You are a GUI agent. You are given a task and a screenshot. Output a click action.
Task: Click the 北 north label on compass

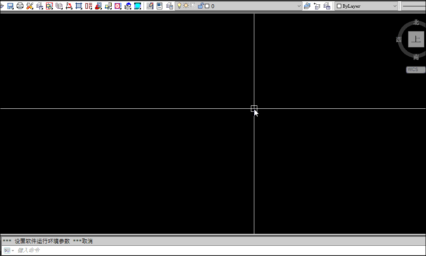point(416,22)
